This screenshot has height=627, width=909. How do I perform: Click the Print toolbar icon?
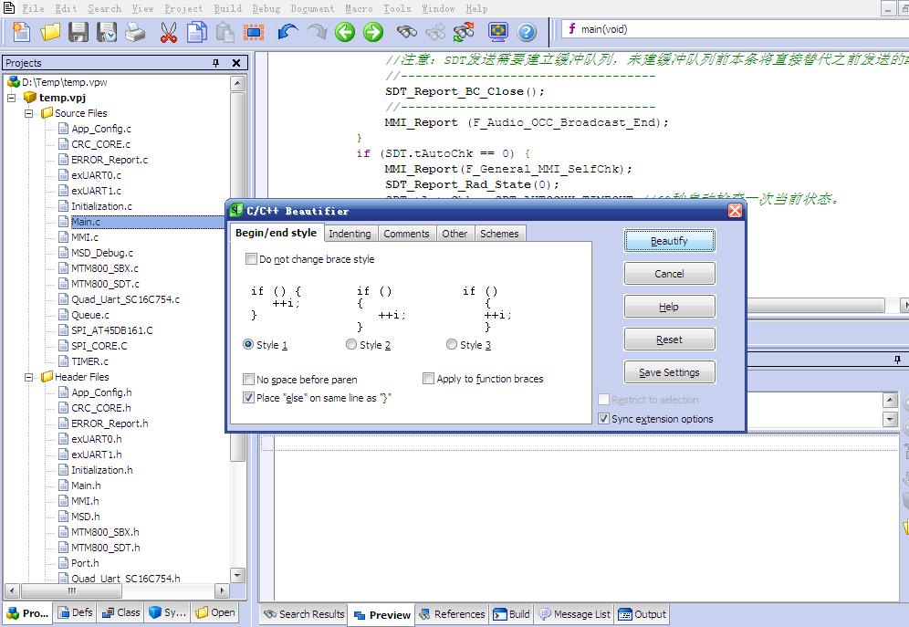point(135,32)
